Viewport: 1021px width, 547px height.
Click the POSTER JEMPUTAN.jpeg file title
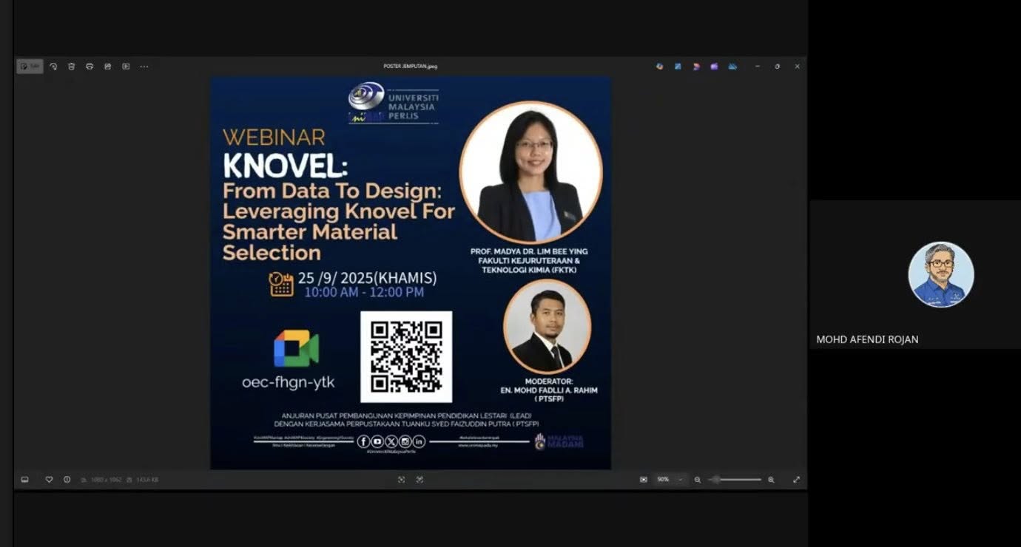pyautogui.click(x=410, y=67)
